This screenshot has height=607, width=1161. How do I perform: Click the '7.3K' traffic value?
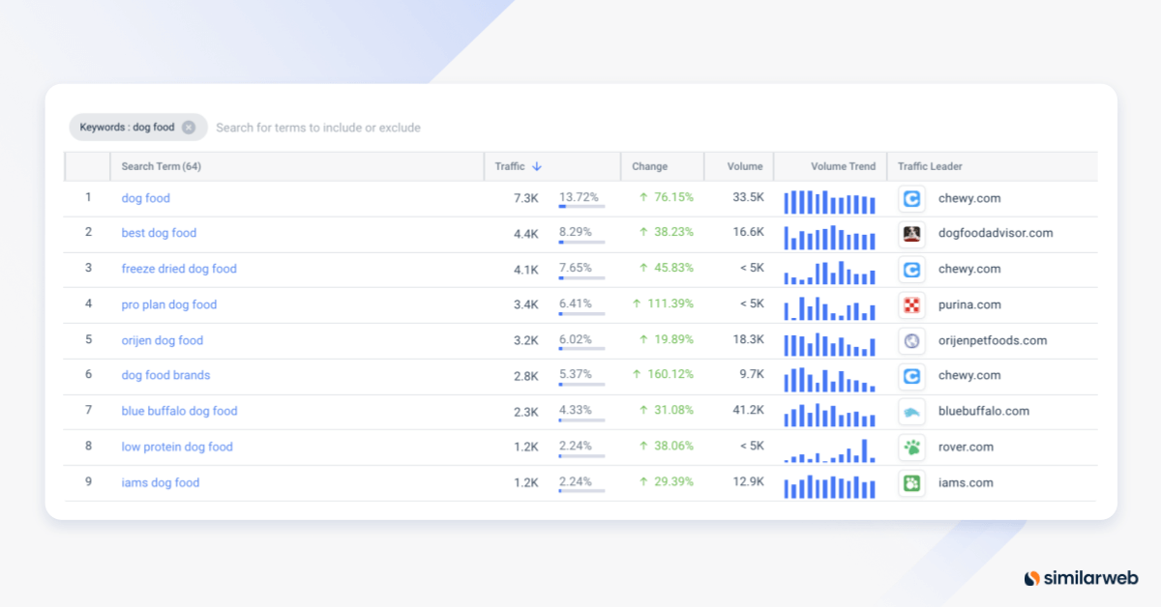coord(526,198)
